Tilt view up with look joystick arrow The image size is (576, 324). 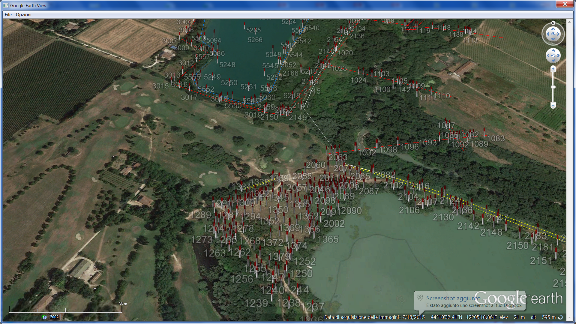point(553,29)
